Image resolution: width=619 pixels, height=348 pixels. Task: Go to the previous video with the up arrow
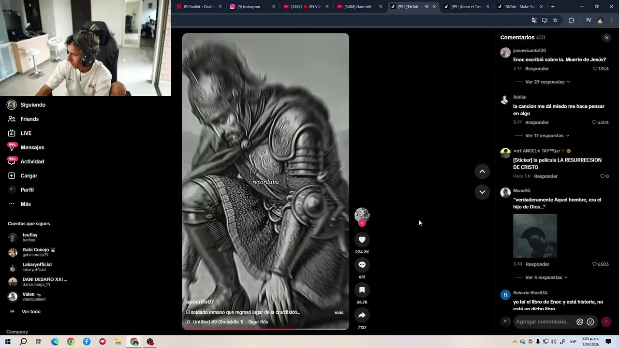[482, 172]
